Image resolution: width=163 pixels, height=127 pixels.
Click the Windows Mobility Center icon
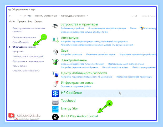(55, 74)
